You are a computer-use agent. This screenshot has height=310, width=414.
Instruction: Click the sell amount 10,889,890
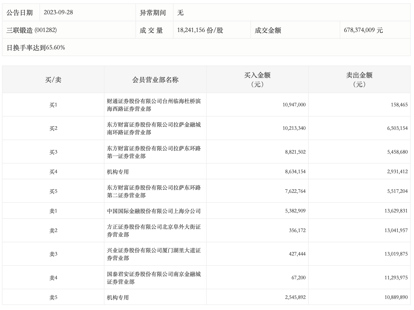point(396,297)
